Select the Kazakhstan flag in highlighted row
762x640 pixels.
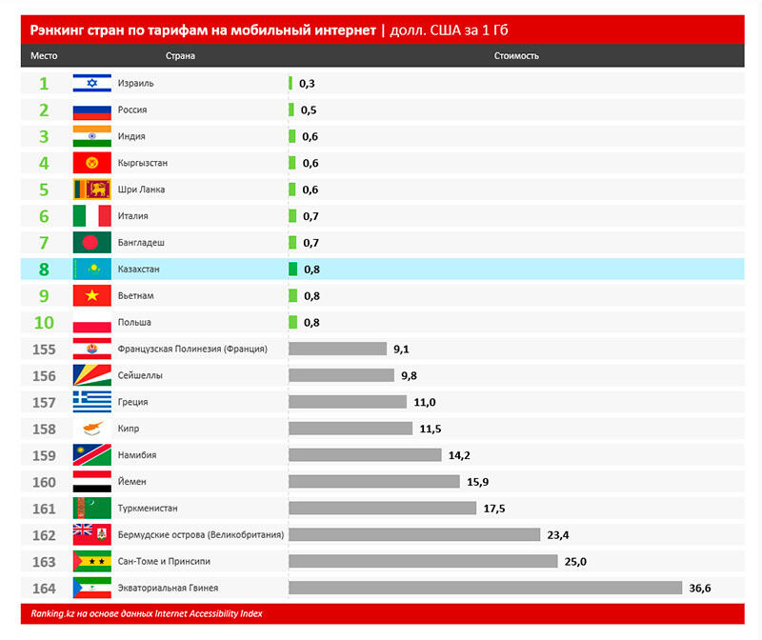point(92,270)
